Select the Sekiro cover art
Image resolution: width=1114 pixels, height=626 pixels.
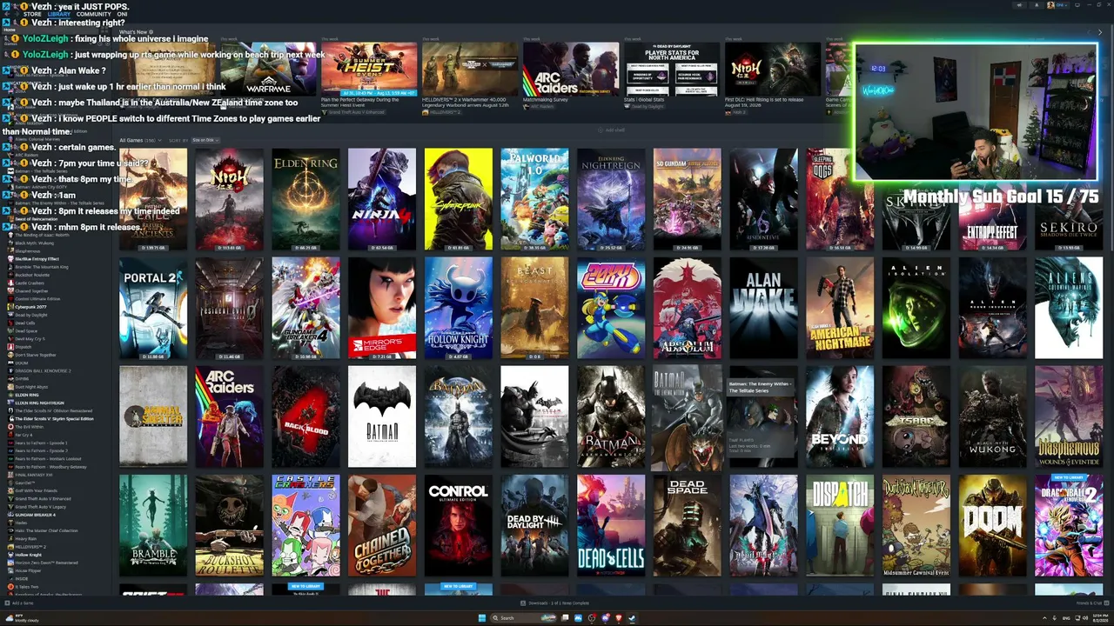(x=1069, y=199)
